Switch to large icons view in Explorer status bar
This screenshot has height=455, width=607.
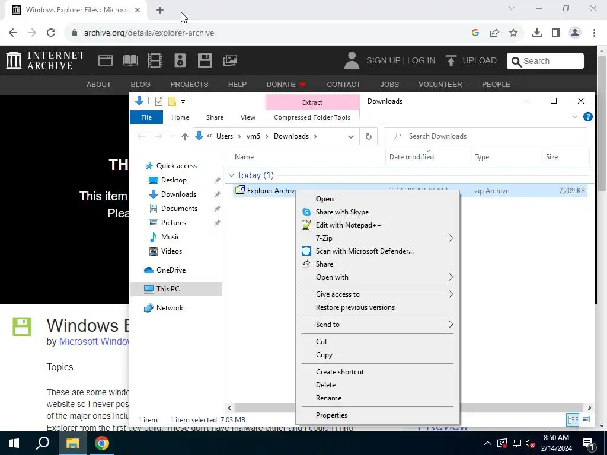tap(586, 420)
